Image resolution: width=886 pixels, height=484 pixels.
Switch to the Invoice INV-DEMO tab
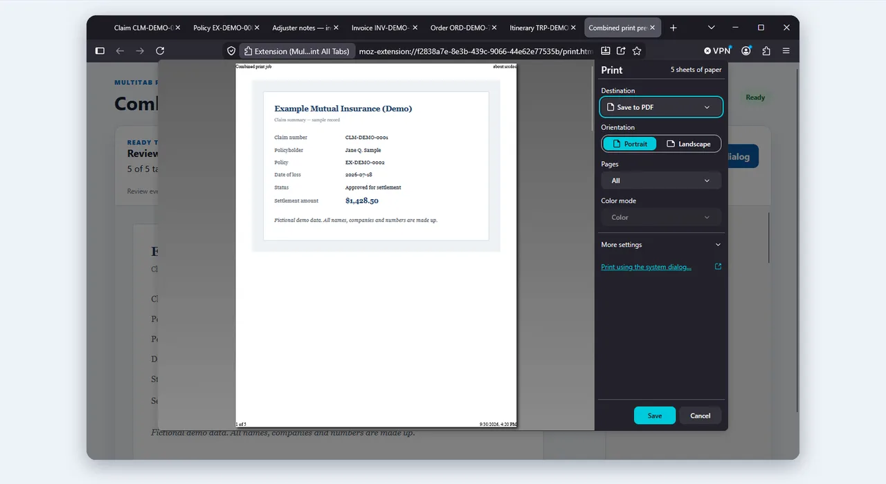(x=379, y=28)
